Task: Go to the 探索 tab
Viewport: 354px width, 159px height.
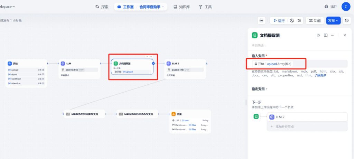Action: (102, 7)
